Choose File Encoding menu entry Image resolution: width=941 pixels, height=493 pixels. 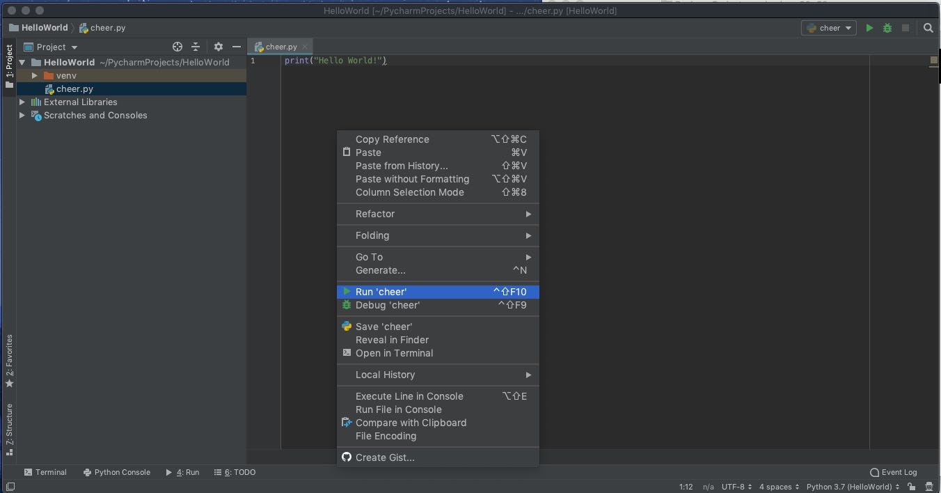(x=438, y=436)
